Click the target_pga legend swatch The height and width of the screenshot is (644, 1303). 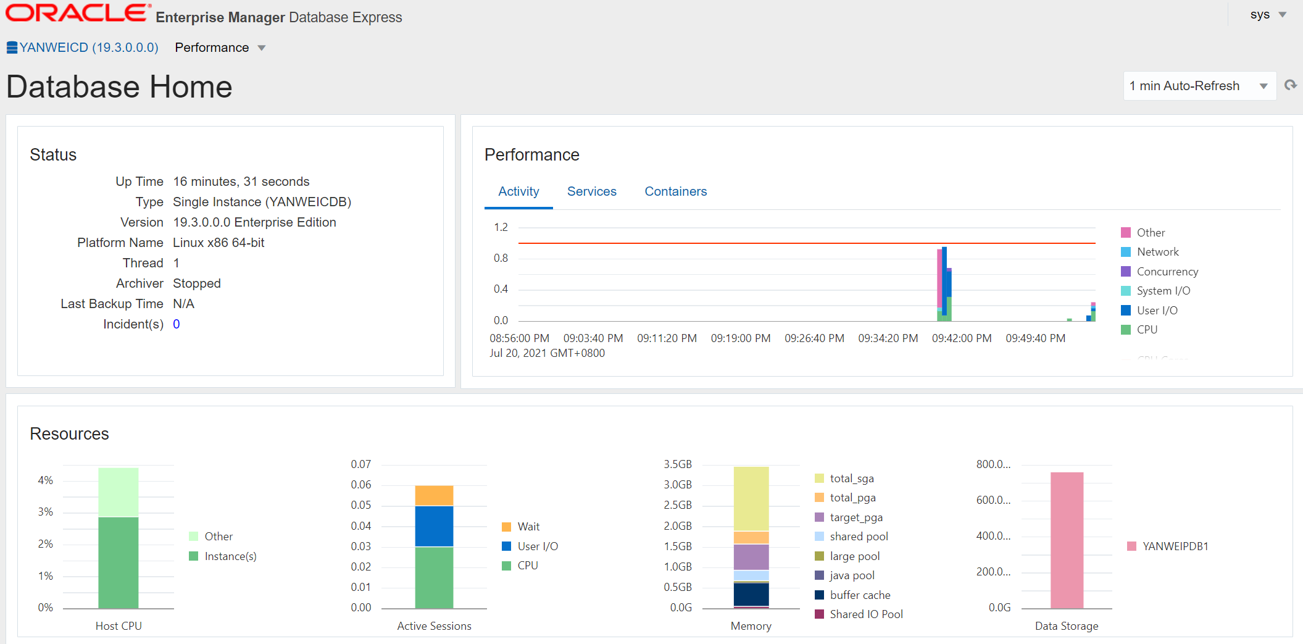820,517
